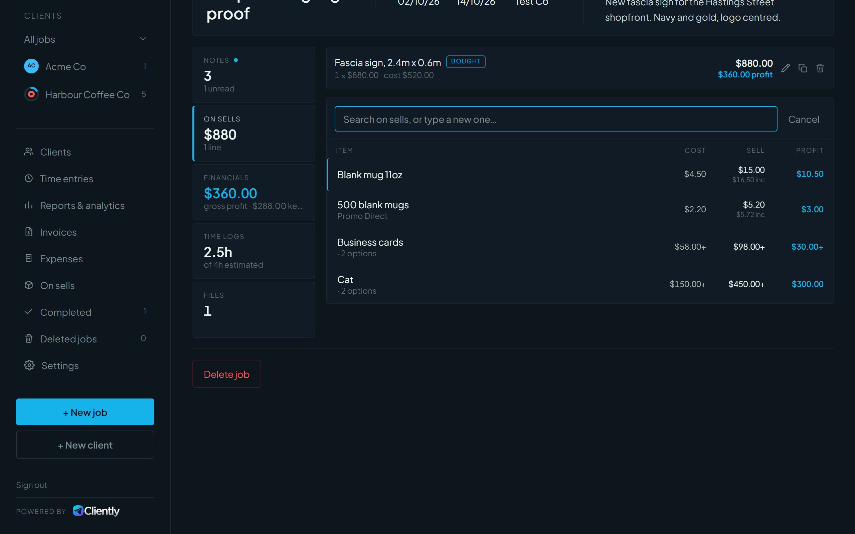The height and width of the screenshot is (534, 855).
Task: Click the Invoices document icon
Action: point(29,232)
